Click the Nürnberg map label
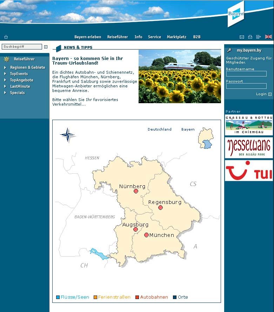 pos(132,186)
